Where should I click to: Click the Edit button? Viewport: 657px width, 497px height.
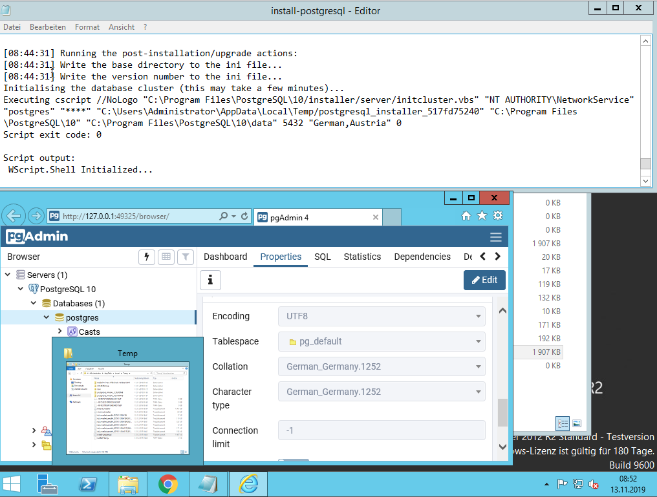coord(484,280)
